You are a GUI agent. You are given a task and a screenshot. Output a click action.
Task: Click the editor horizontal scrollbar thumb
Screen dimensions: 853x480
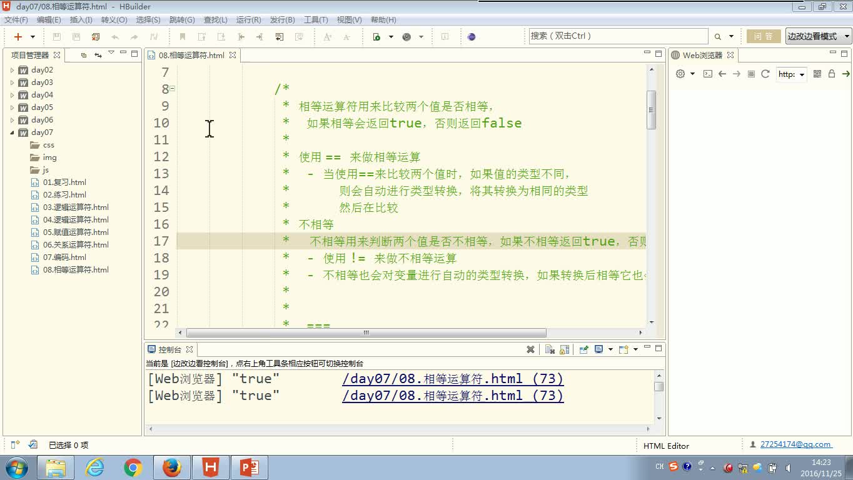(366, 332)
